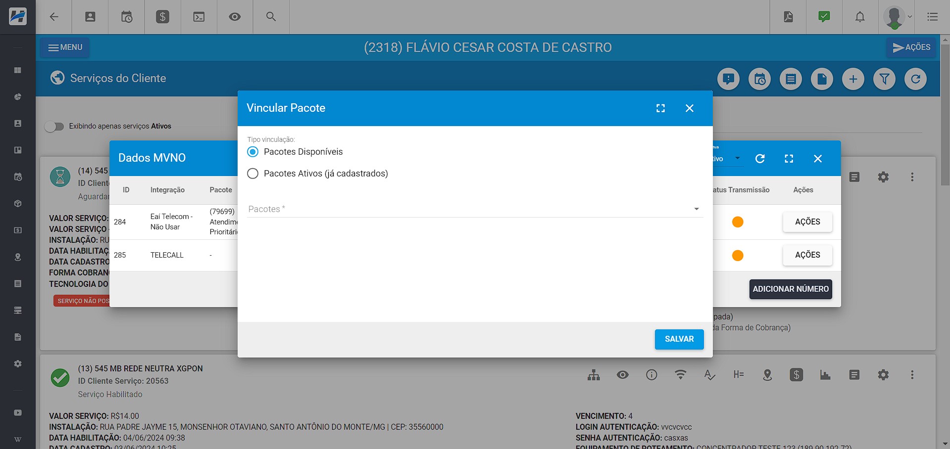Open the calendar clock icon in top toolbar

127,17
